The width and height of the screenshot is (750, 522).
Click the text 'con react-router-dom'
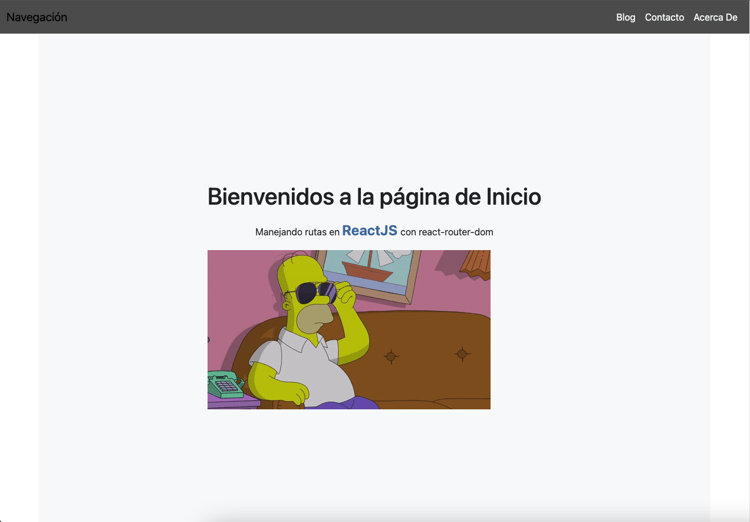[x=447, y=232]
